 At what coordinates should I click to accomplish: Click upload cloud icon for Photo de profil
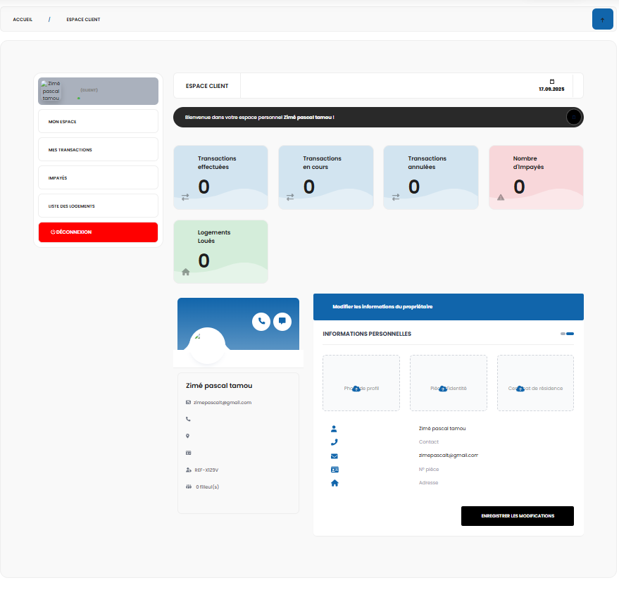click(x=356, y=389)
